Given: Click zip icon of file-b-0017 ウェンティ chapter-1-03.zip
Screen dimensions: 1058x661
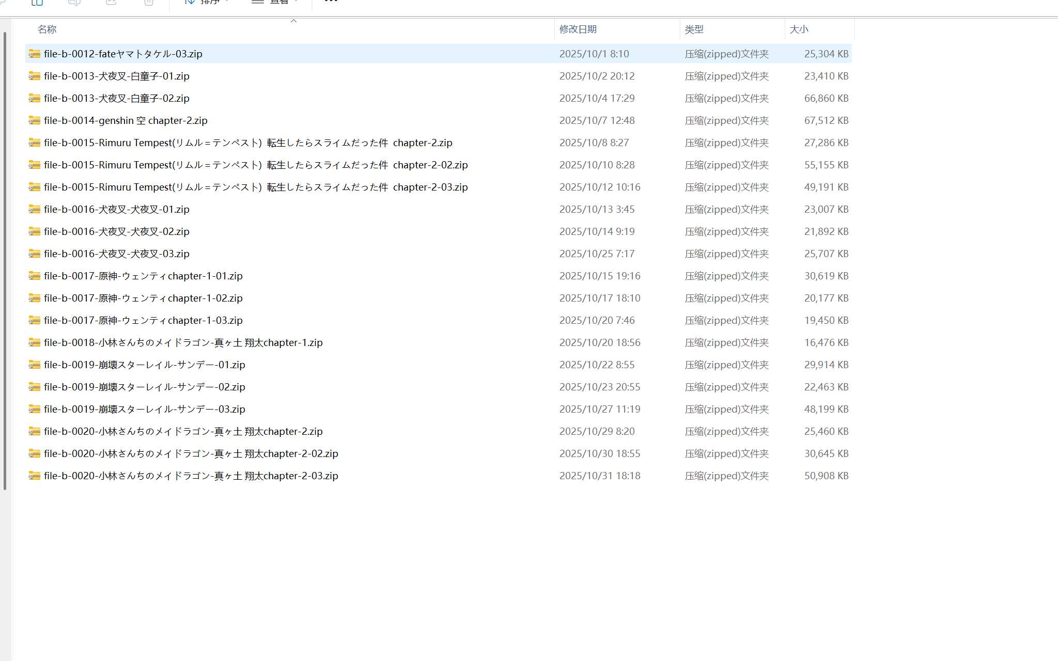Looking at the screenshot, I should [x=35, y=320].
